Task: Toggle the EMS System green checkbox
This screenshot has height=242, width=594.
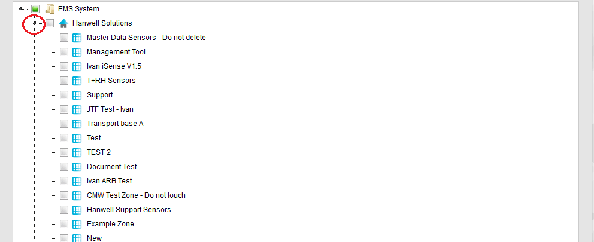Action: click(35, 9)
